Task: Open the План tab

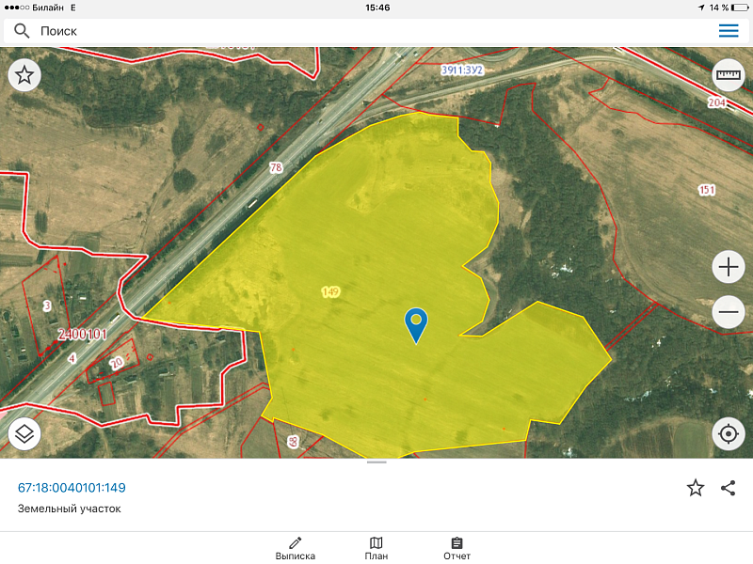Action: click(x=376, y=548)
